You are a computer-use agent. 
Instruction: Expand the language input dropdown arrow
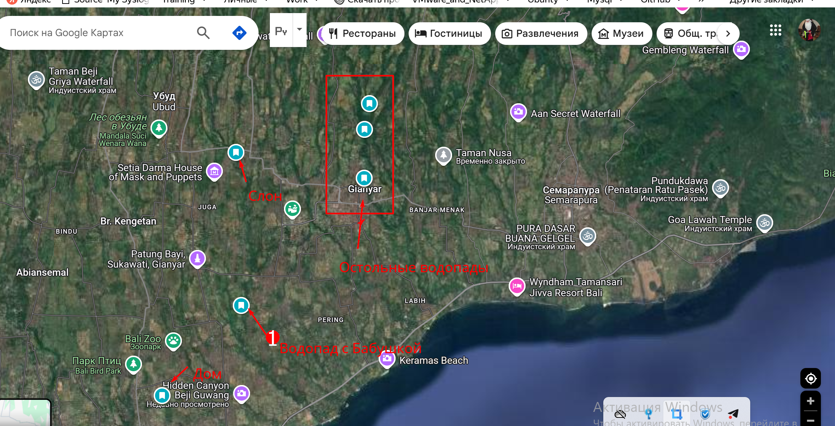[300, 30]
